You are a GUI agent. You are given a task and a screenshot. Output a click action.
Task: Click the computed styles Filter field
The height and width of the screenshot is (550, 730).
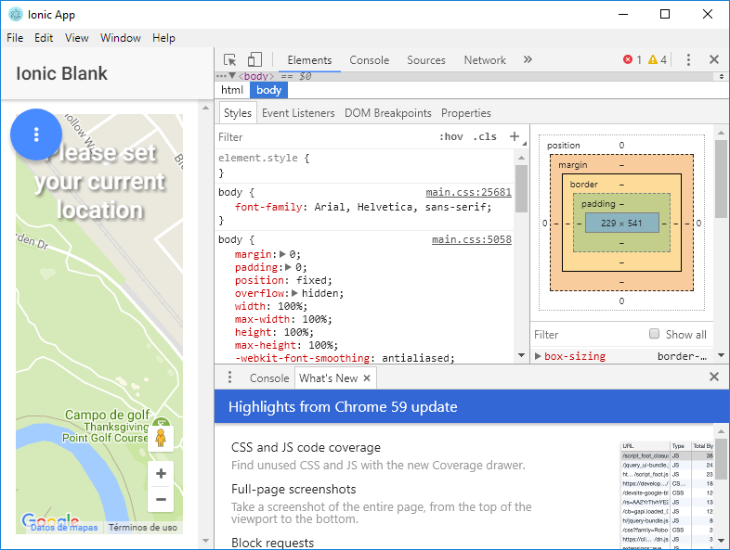(x=589, y=335)
